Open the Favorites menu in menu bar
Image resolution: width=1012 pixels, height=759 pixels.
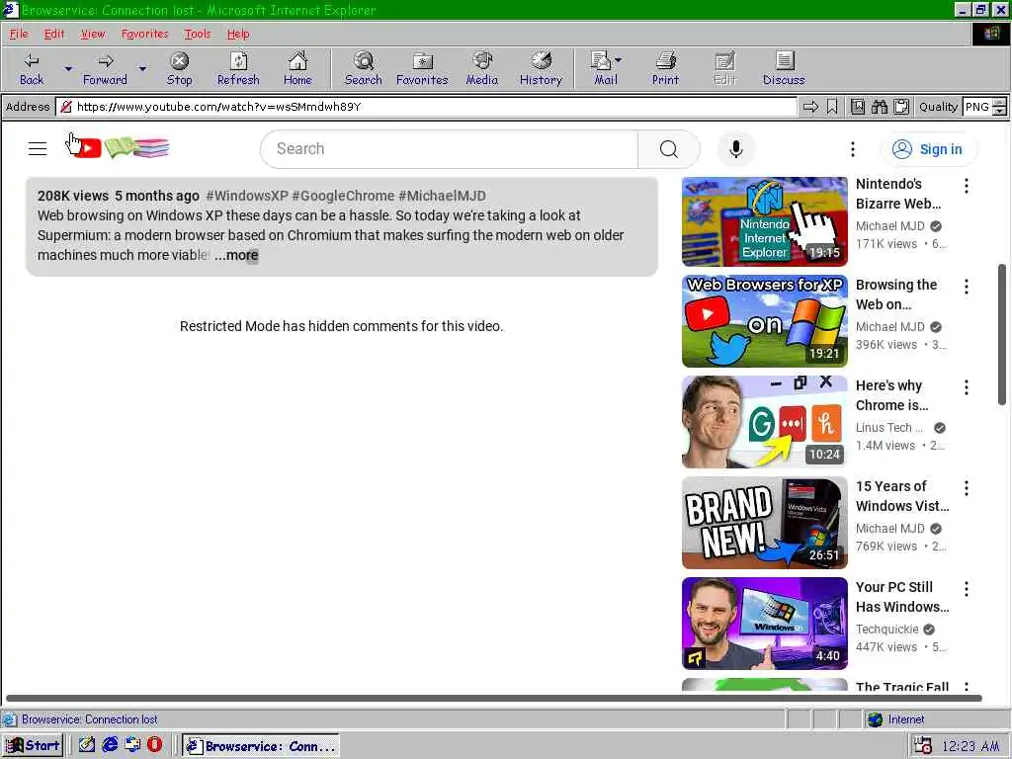click(144, 35)
